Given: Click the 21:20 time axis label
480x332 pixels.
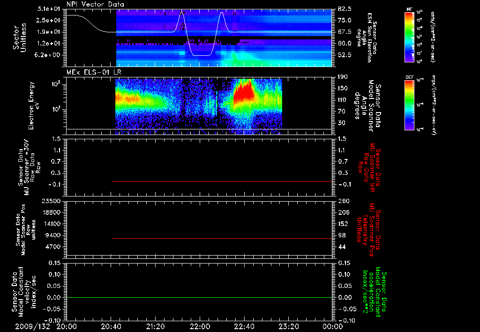Looking at the screenshot, I should pos(155,327).
